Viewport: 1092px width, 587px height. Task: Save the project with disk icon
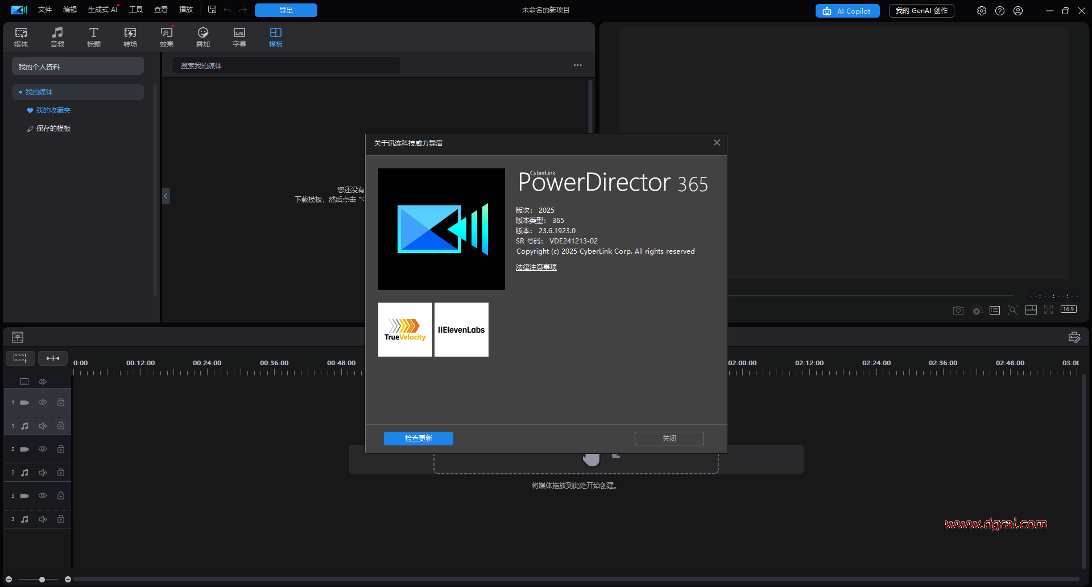[212, 10]
